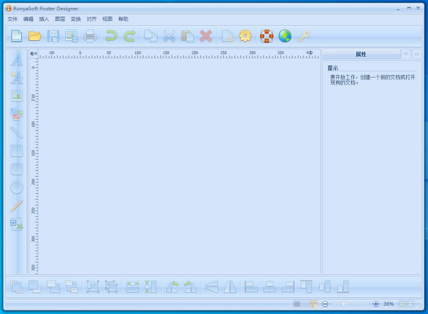428x314 pixels.
Task: Click the Insert Image tool
Action: (x=17, y=96)
